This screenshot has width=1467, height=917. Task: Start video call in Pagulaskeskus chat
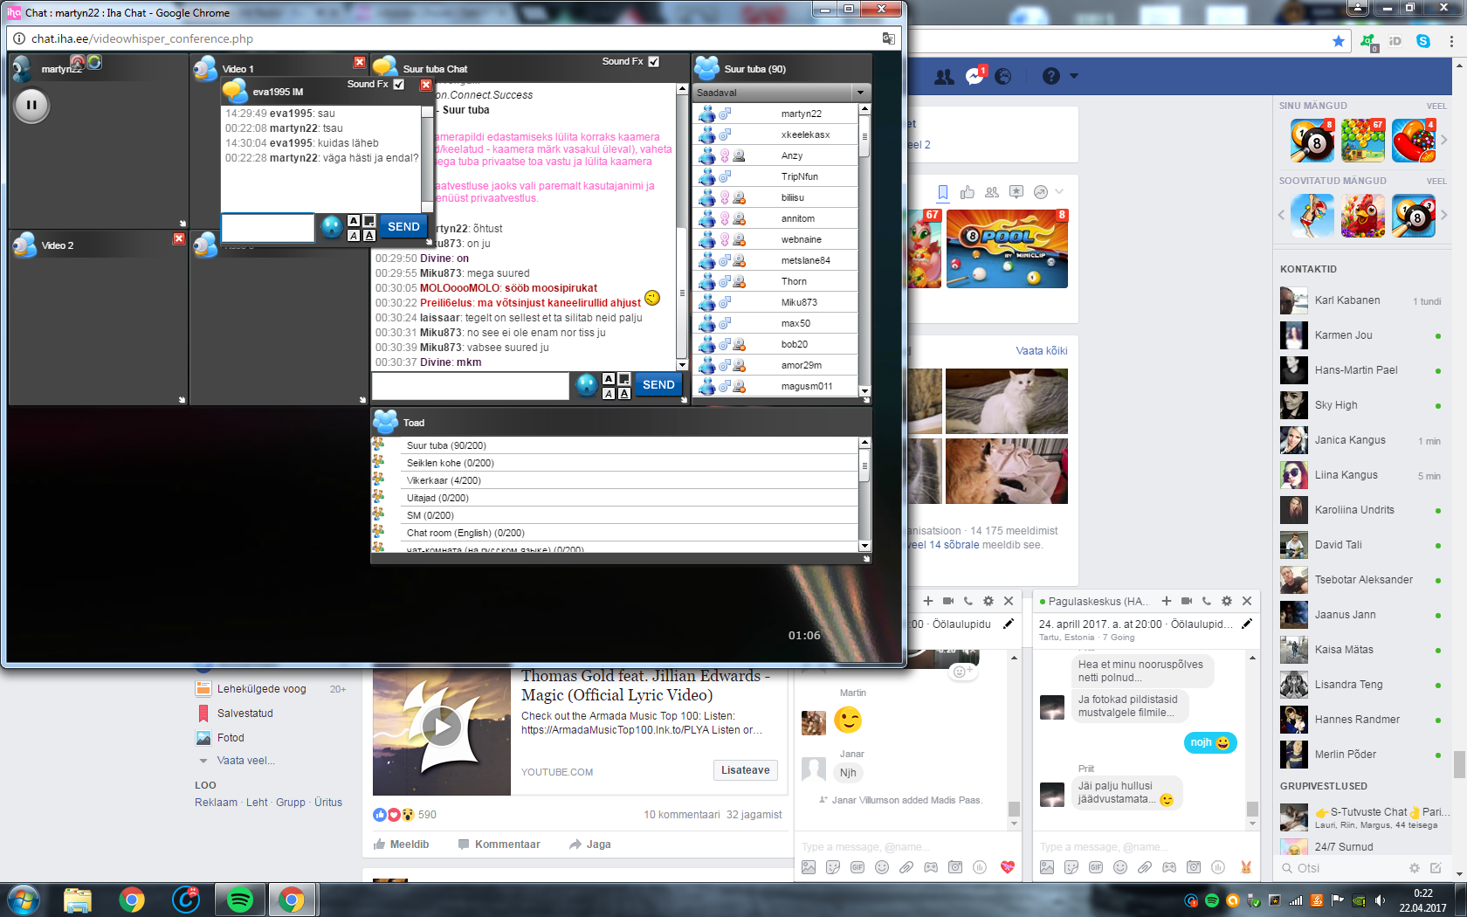(x=1187, y=601)
